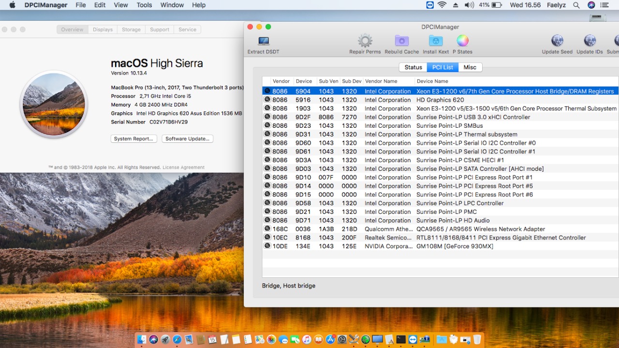Click the Wed 16.56 clock

coord(525,5)
